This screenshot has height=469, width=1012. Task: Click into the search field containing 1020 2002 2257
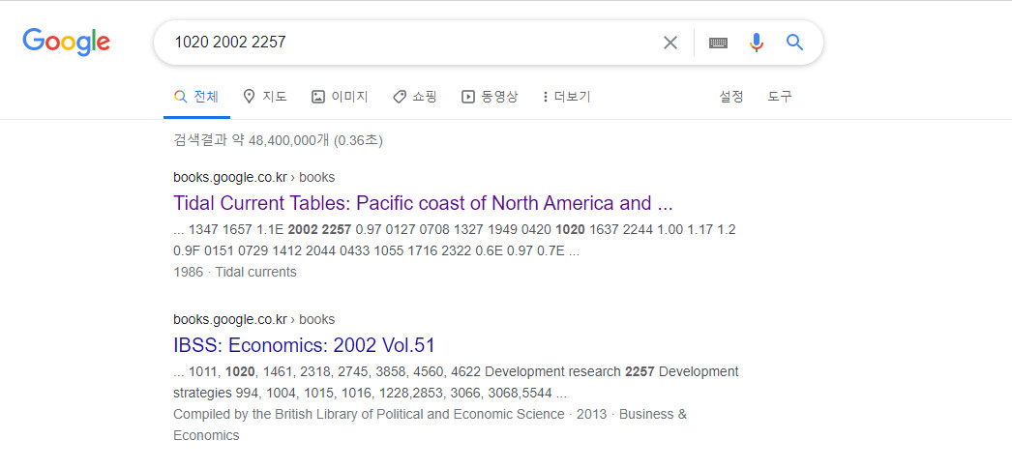(x=406, y=43)
